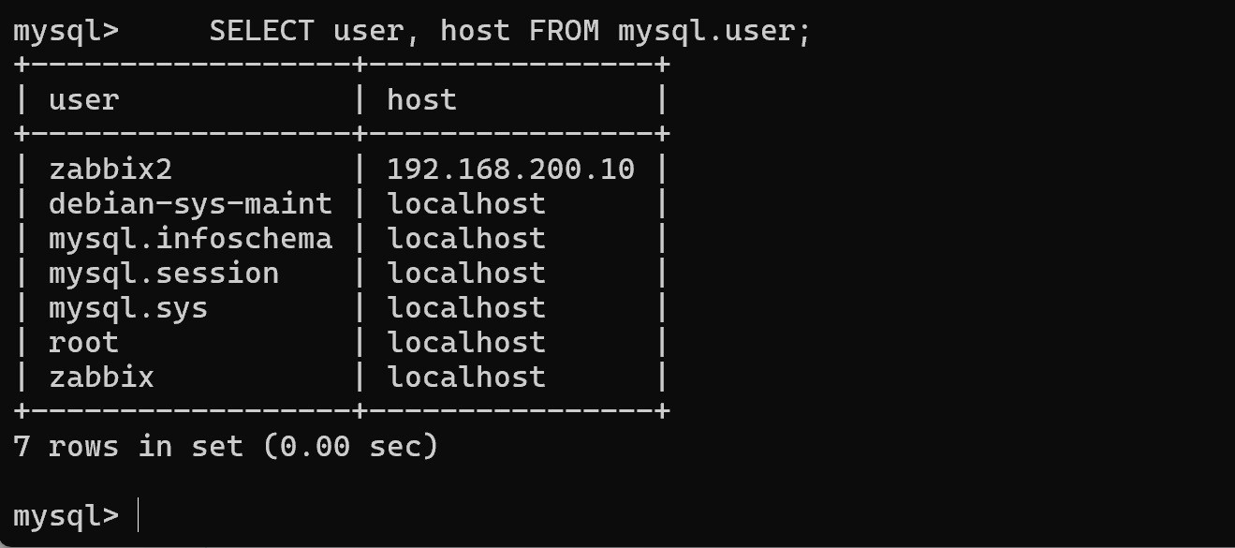Click the top mysql> prompt
The image size is (1235, 548).
tap(66, 31)
